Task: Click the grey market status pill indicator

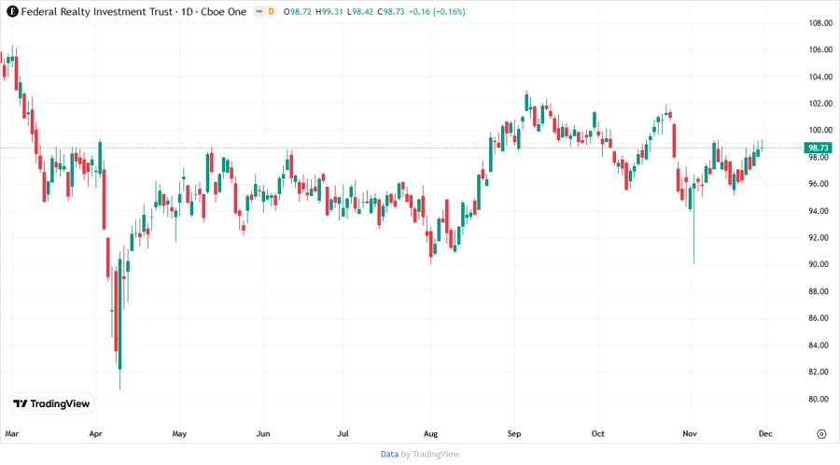Action: pyautogui.click(x=259, y=11)
